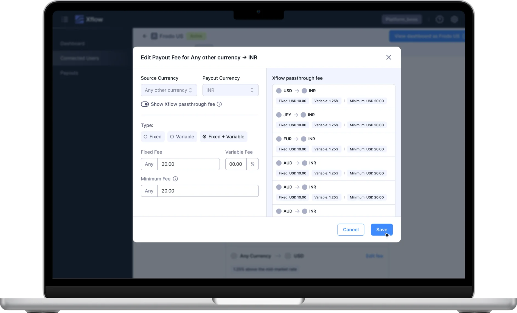Viewport: 517px width, 313px height.
Task: Open the sidebar hamburger menu icon
Action: 65,19
